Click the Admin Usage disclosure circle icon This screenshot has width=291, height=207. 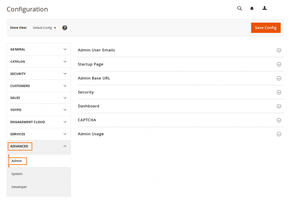point(279,134)
